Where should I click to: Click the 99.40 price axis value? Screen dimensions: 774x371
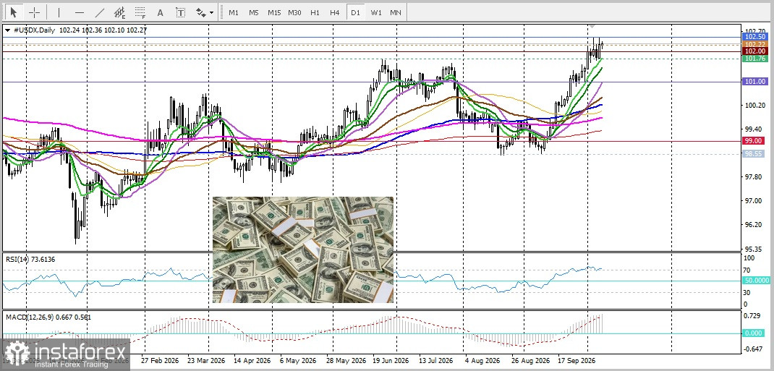pos(754,129)
